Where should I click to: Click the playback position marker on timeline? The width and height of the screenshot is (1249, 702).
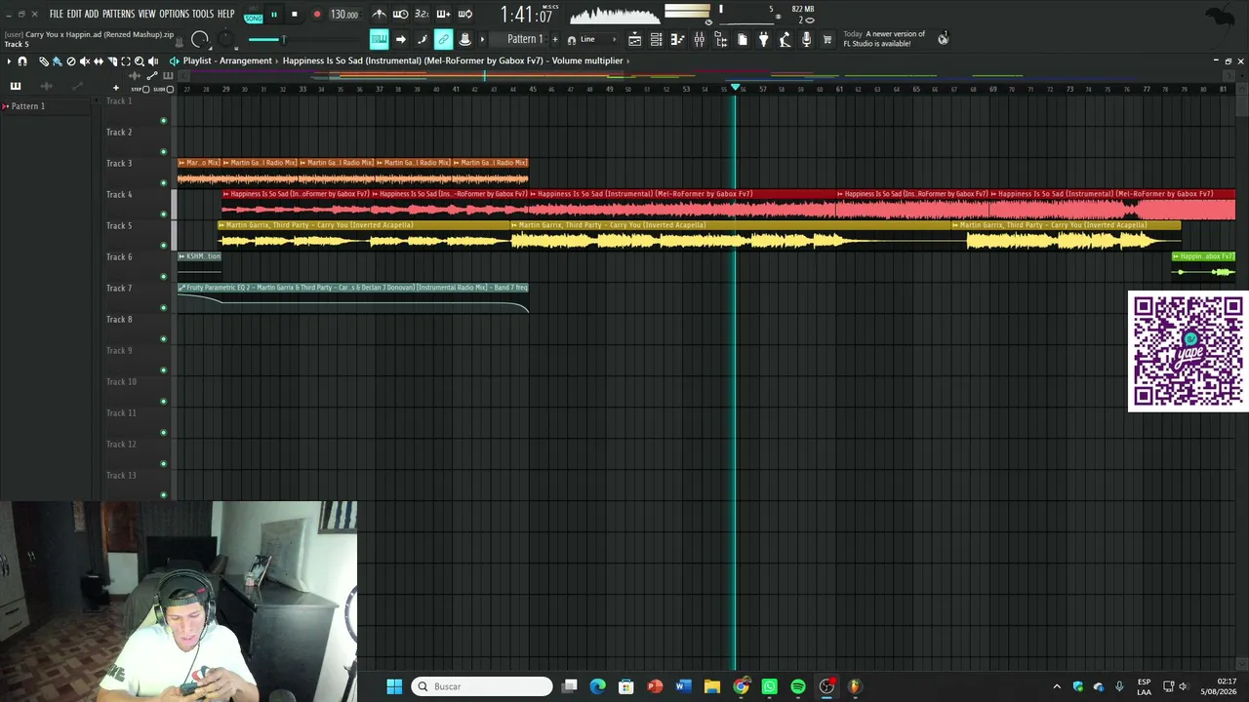click(735, 87)
